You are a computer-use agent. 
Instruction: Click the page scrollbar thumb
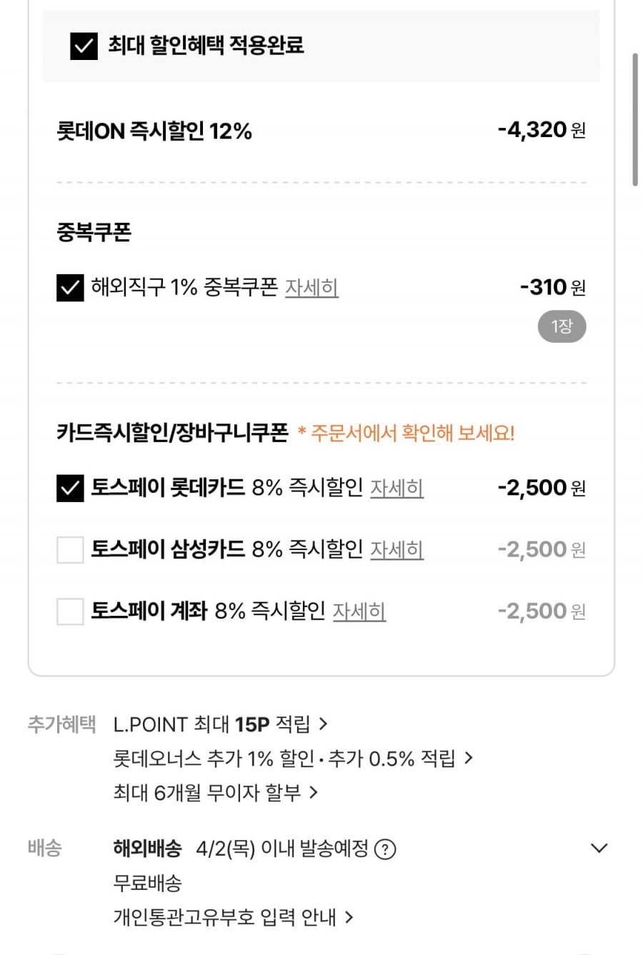pyautogui.click(x=635, y=119)
